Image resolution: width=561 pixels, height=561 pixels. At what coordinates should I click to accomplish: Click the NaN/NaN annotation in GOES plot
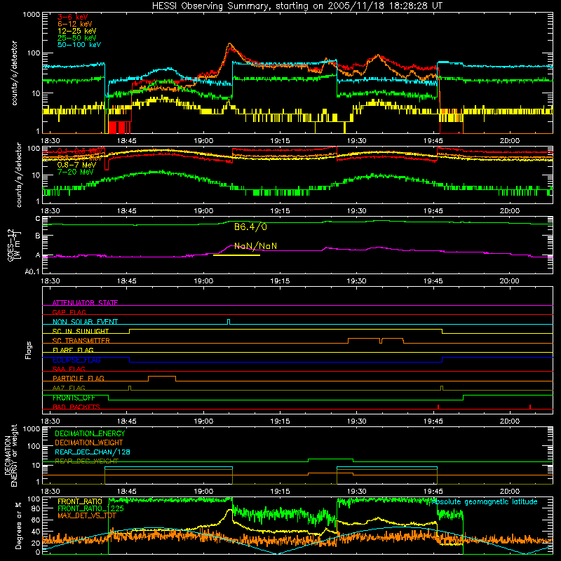pyautogui.click(x=255, y=246)
